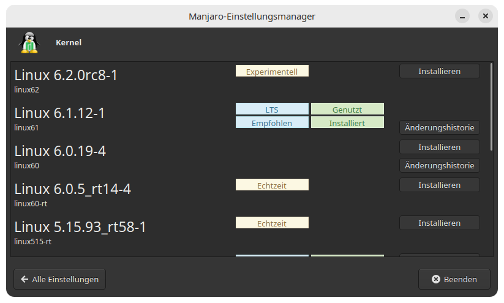Select Linux 6.1.12-1 title
This screenshot has width=504, height=303.
click(x=59, y=113)
